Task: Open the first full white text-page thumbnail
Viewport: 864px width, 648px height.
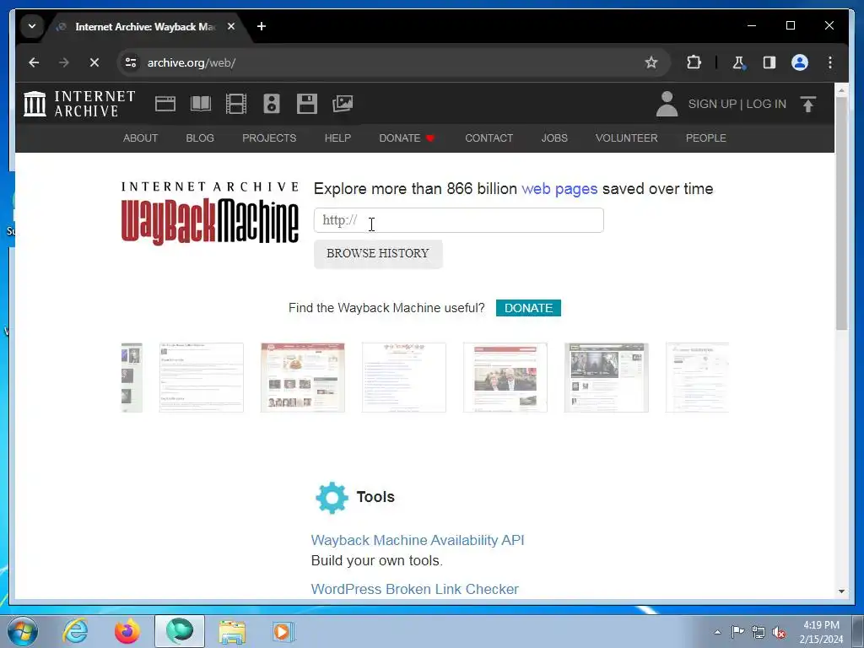Action: (x=201, y=377)
